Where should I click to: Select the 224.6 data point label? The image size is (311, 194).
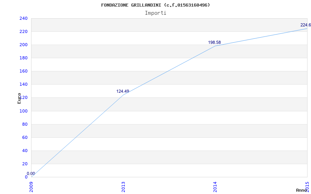[x=306, y=25]
